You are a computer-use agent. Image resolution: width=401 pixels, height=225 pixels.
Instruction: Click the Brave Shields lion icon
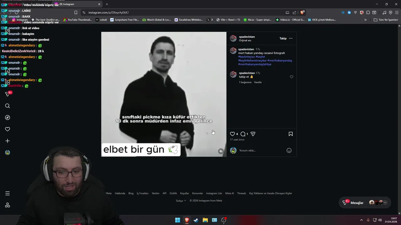[302, 12]
